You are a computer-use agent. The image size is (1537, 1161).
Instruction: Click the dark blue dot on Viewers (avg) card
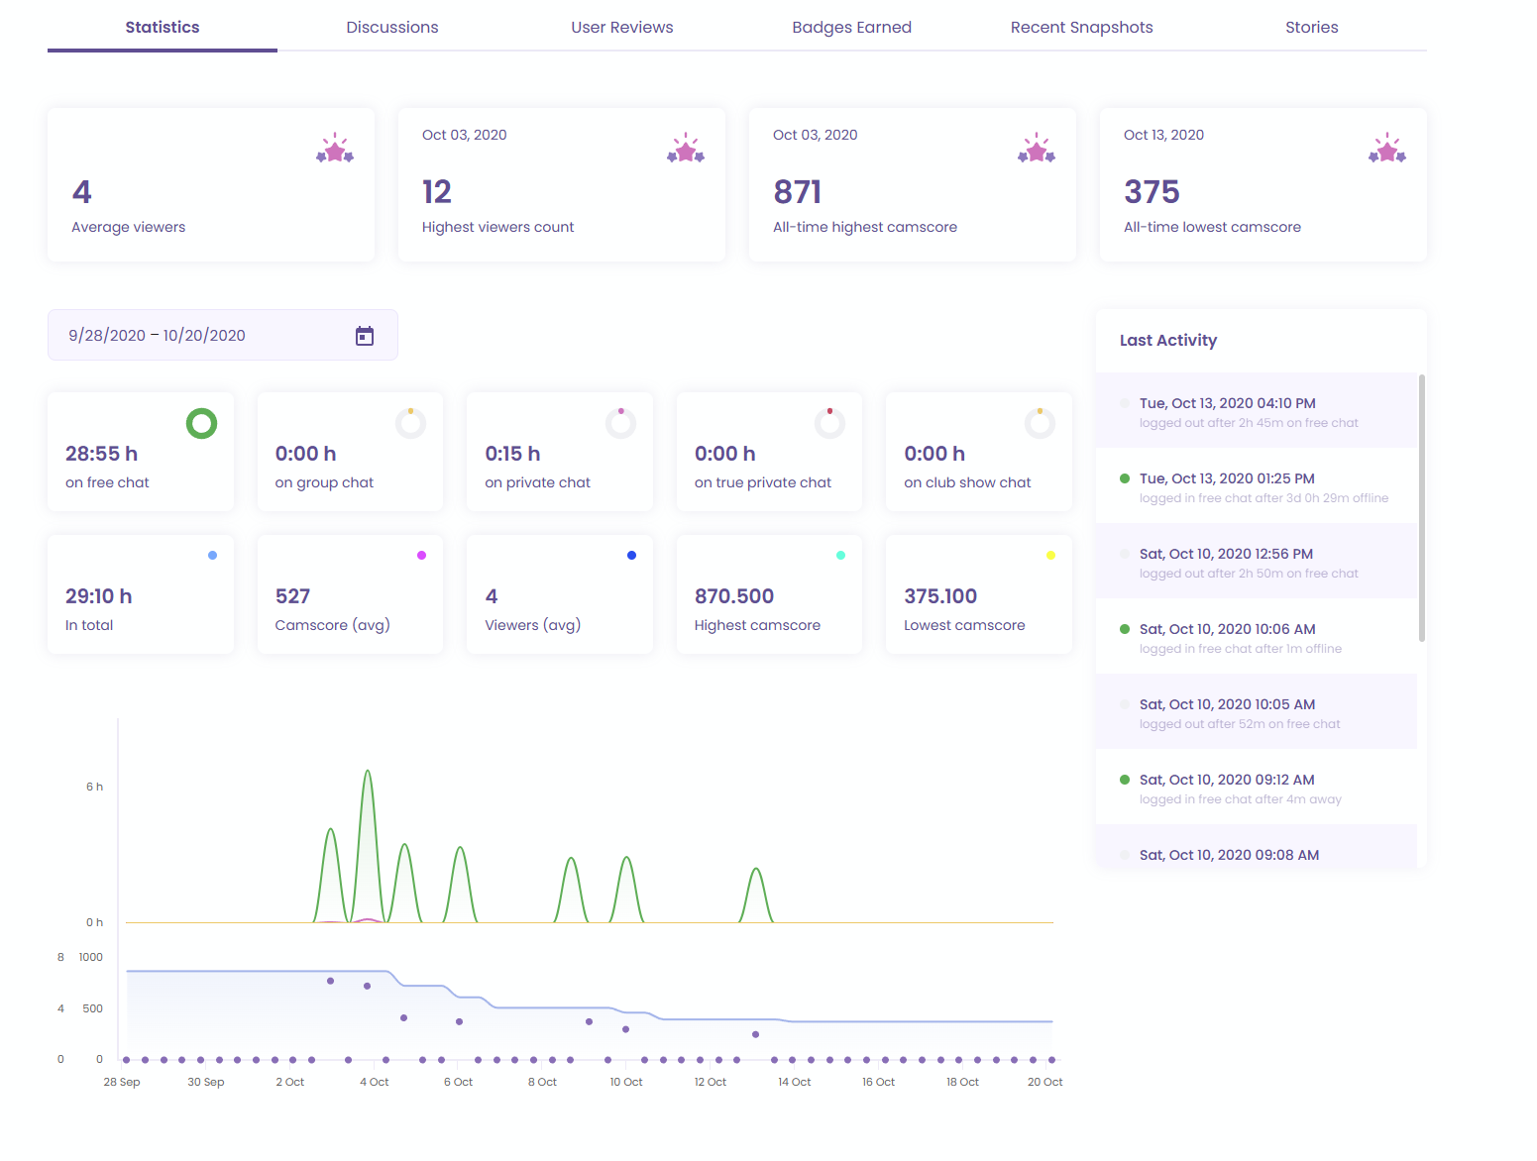[x=631, y=556]
